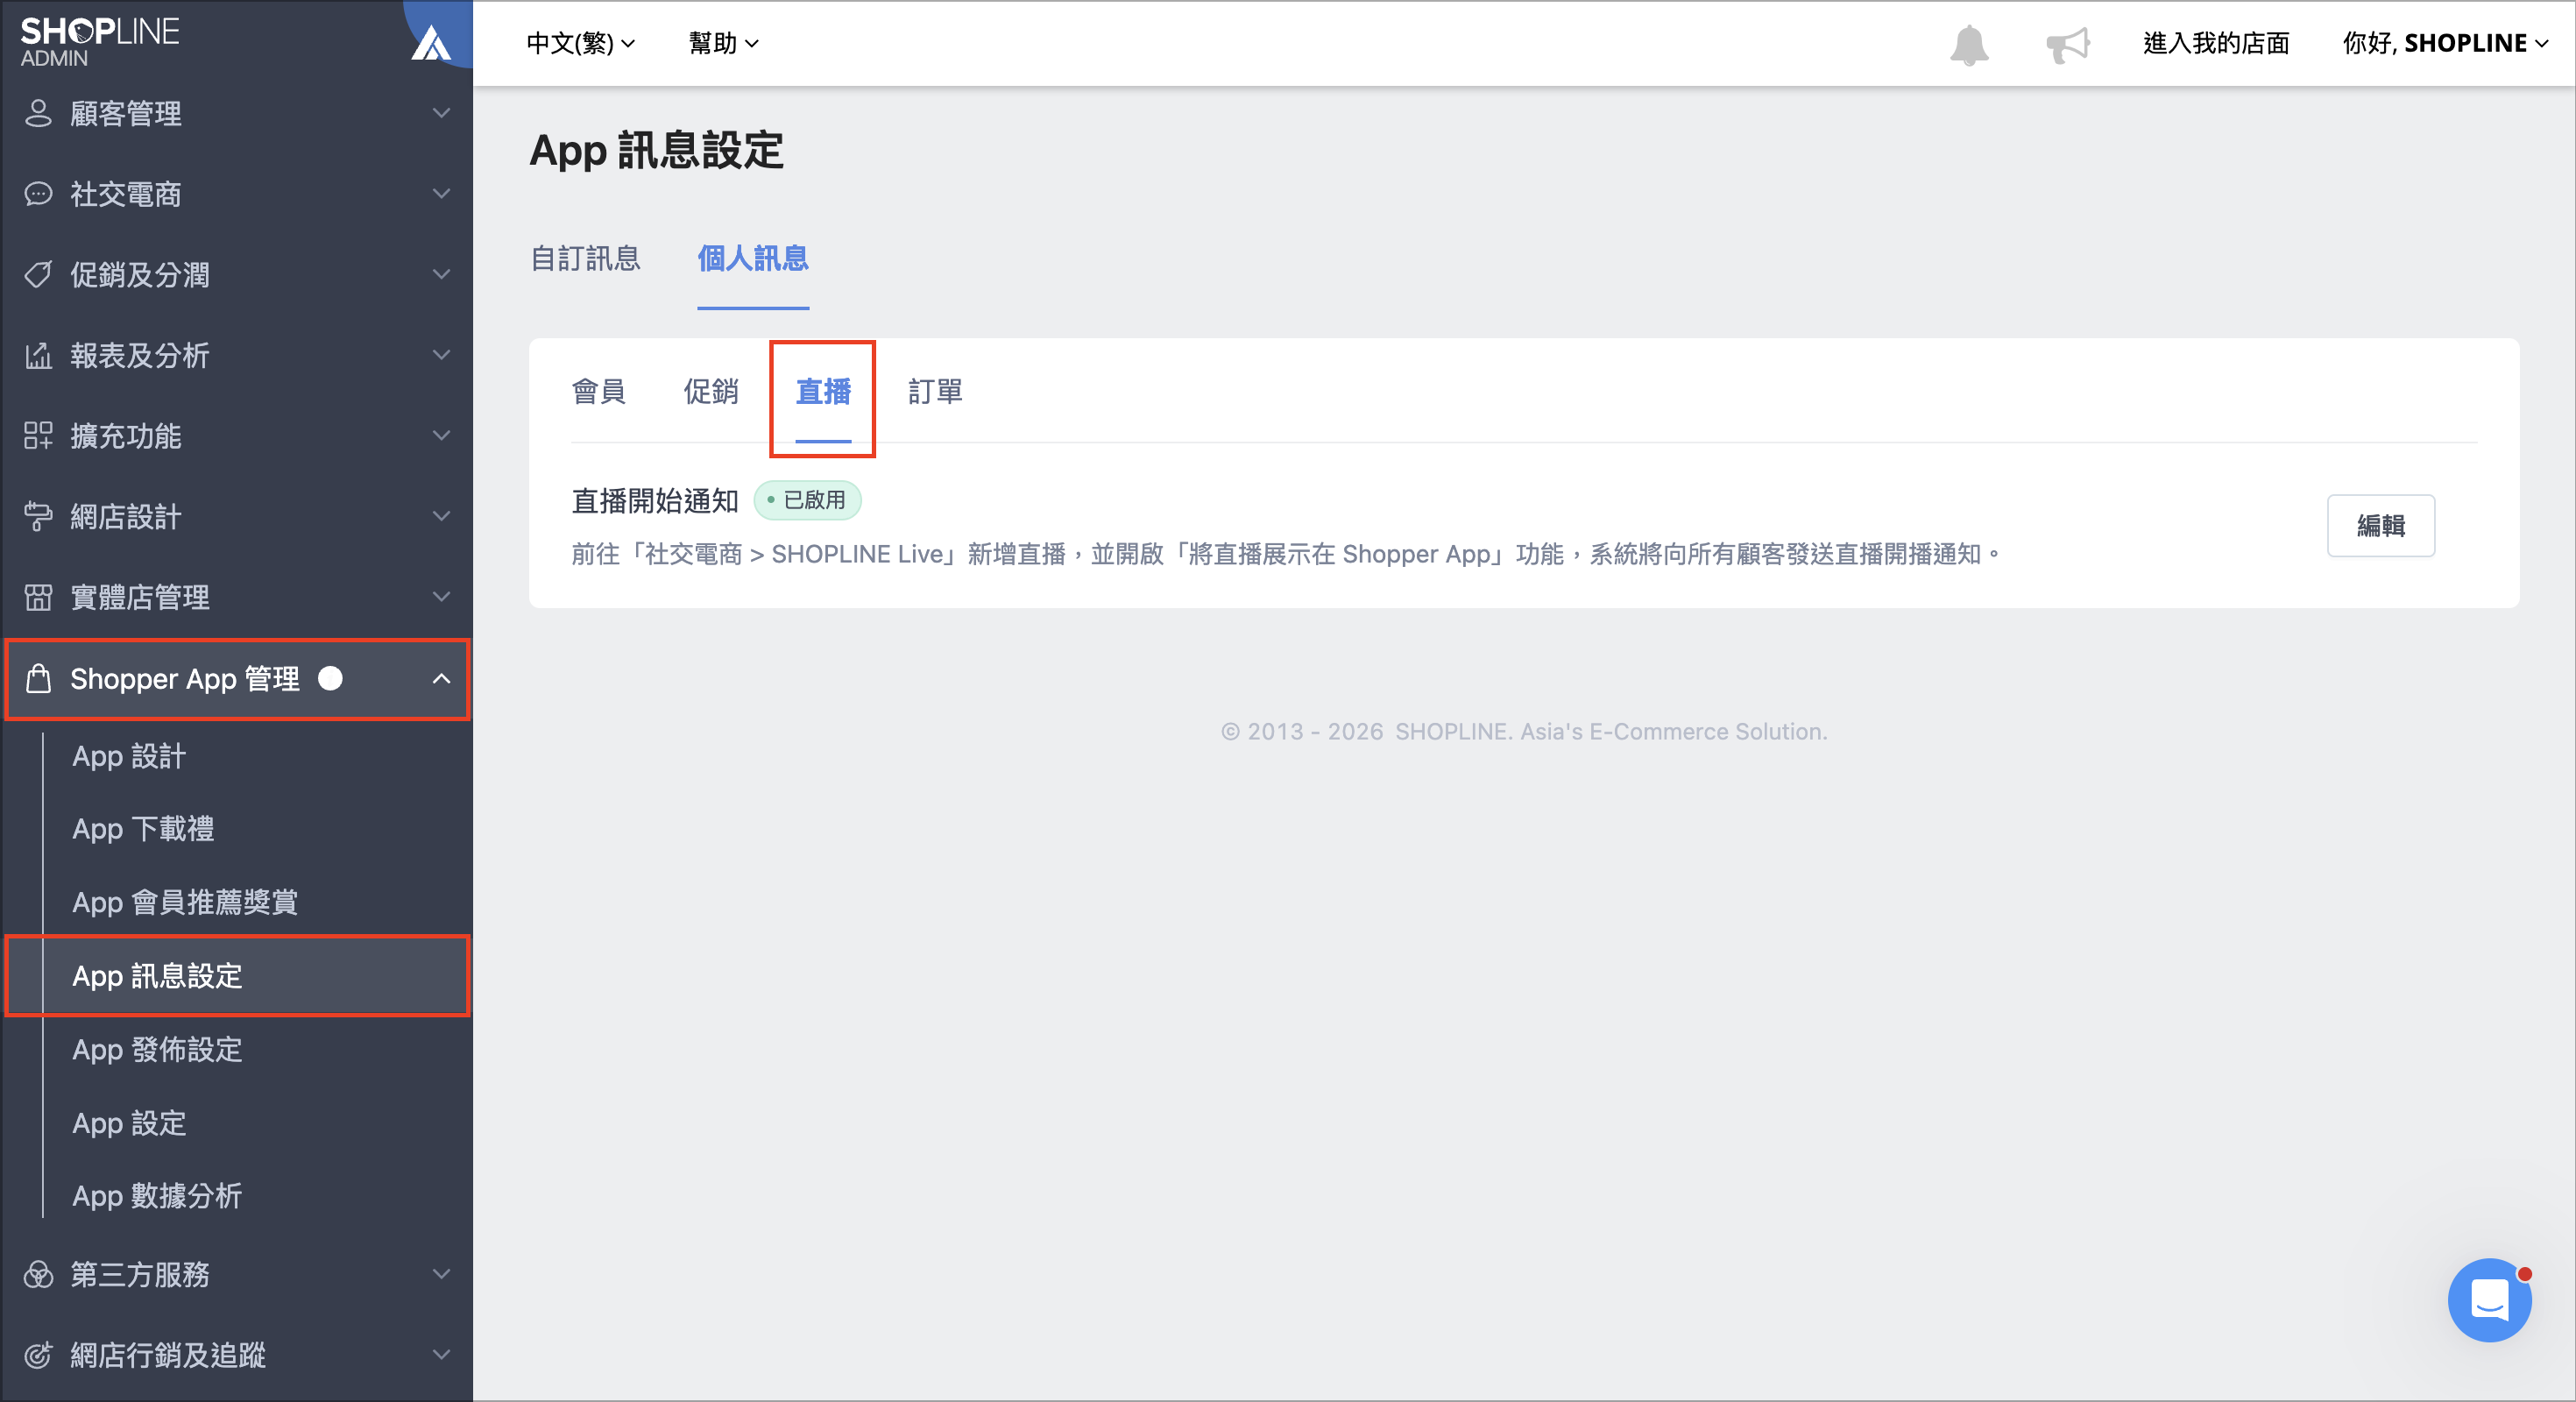
Task: Click the 編輯 button for live notification
Action: pos(2380,526)
